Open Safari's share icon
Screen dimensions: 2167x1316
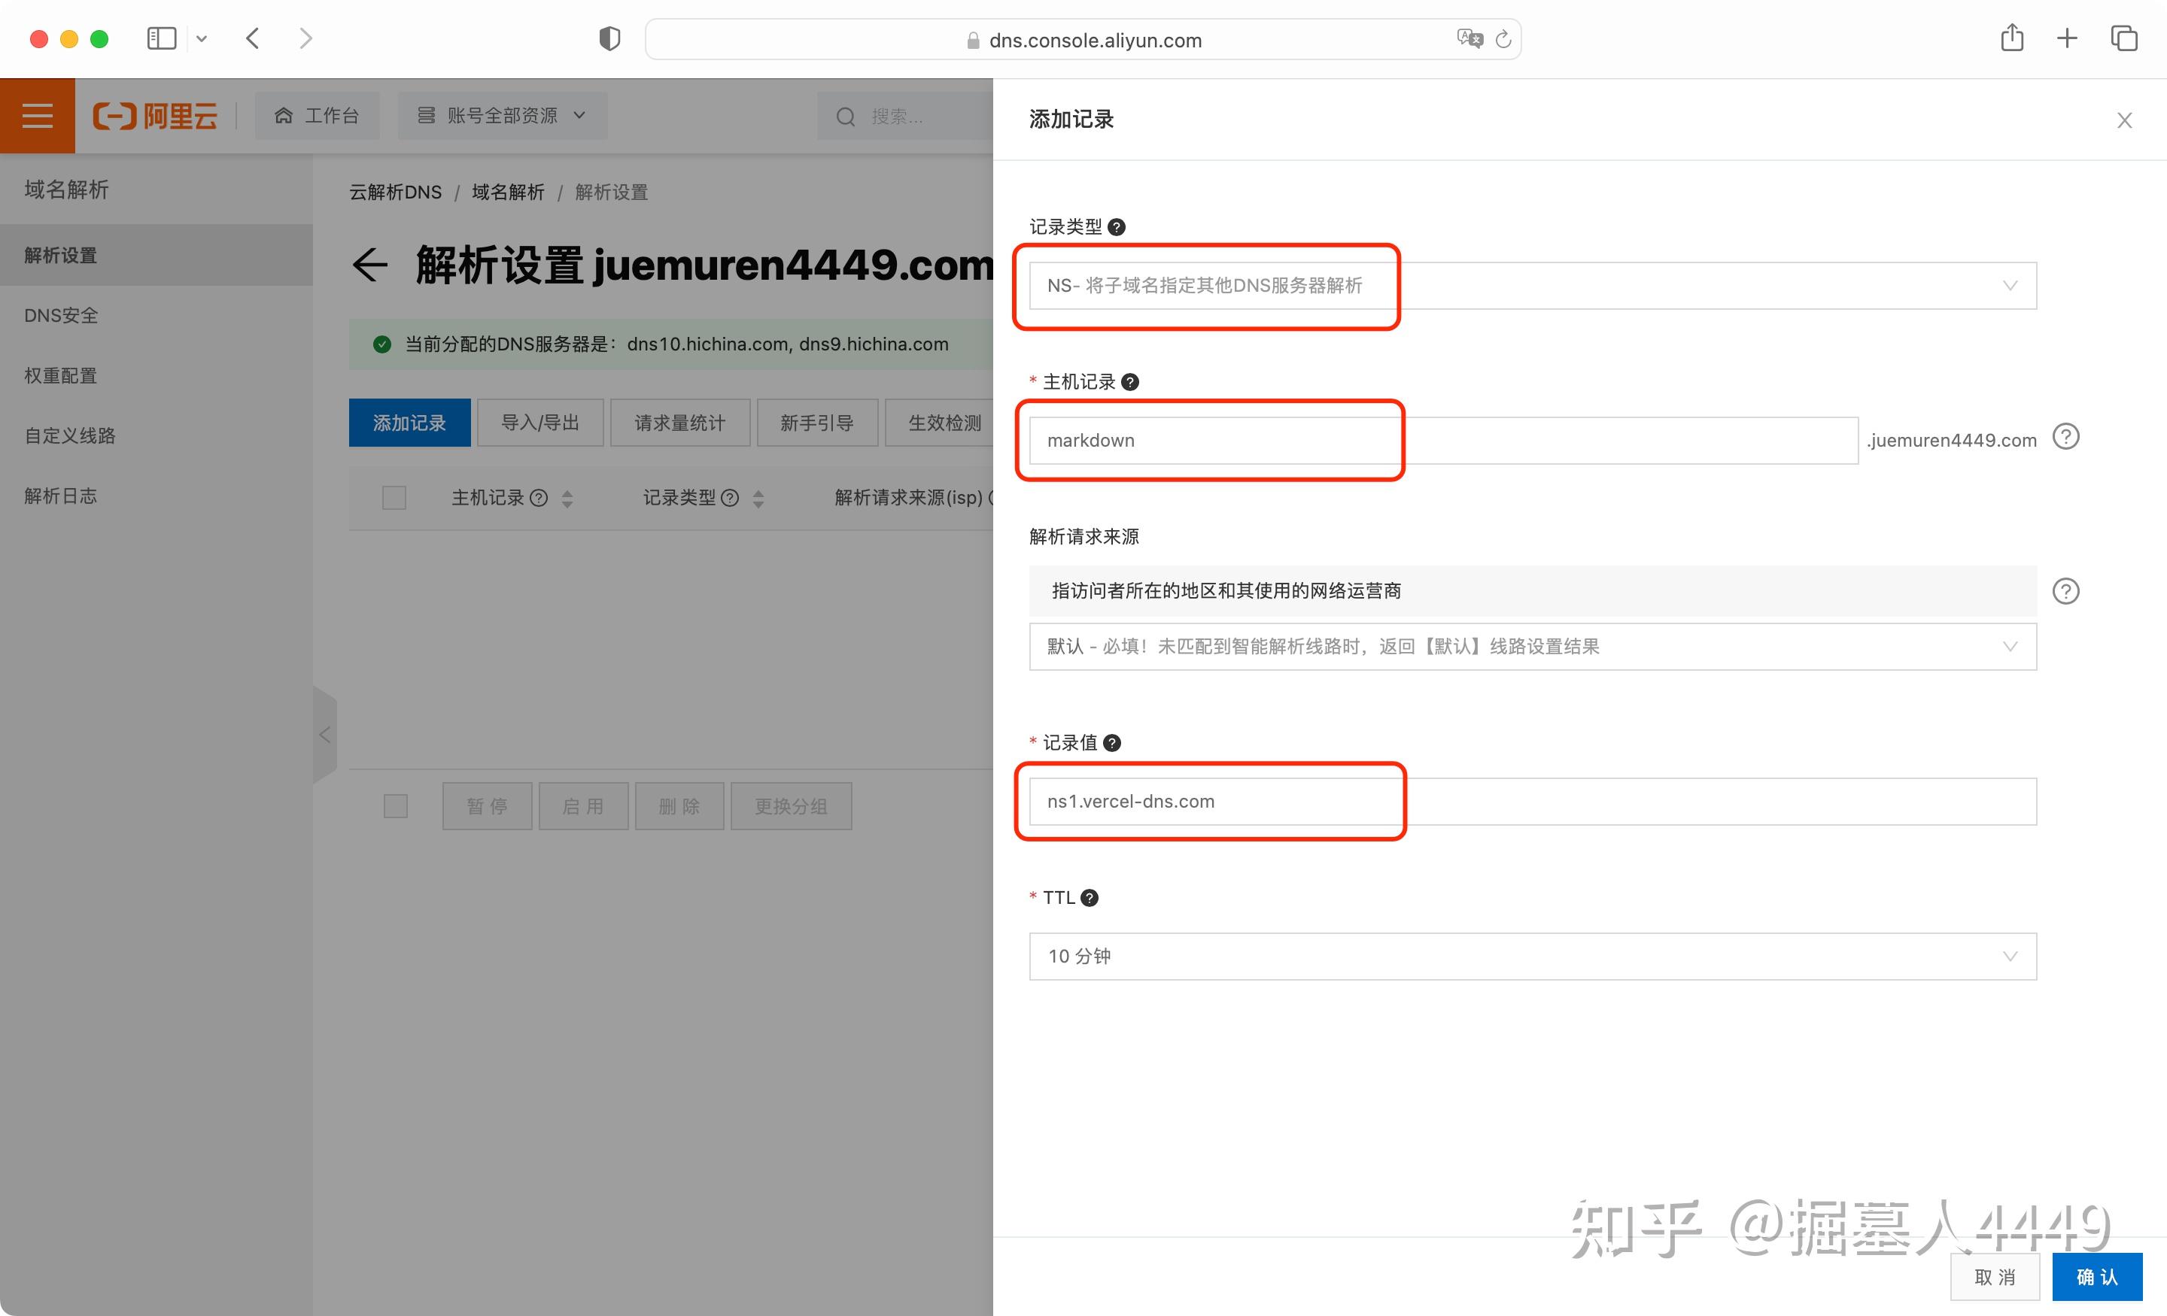[2011, 38]
